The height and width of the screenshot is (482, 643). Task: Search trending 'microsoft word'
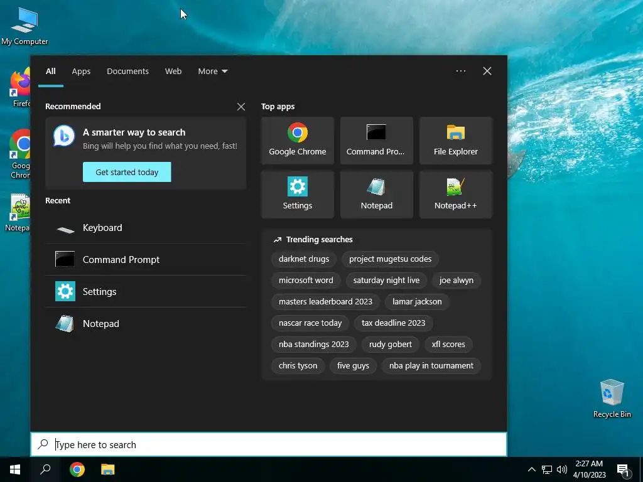coord(306,281)
